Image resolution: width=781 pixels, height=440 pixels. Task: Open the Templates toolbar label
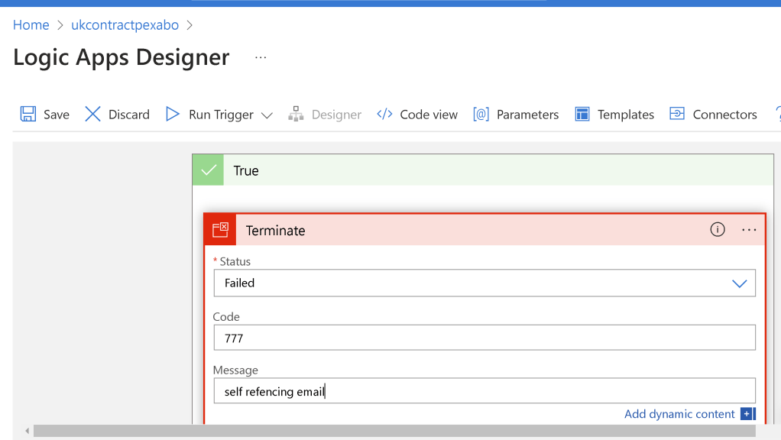pyautogui.click(x=626, y=115)
